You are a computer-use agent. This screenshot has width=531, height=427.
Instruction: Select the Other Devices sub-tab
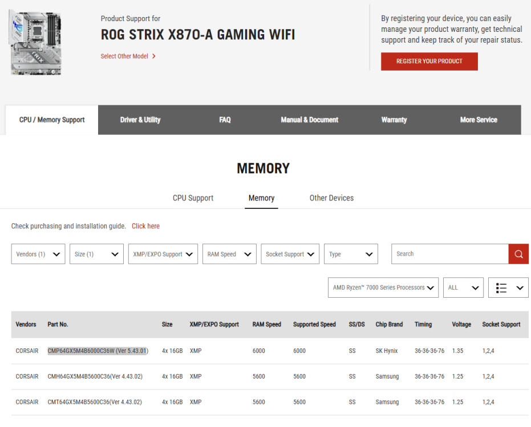(x=331, y=198)
